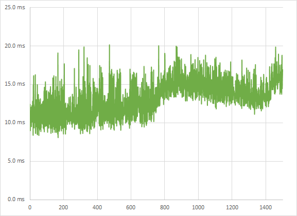Viewport: 297px width, 216px height.
Task: Click the 1200 x-axis label
Action: (x=232, y=207)
